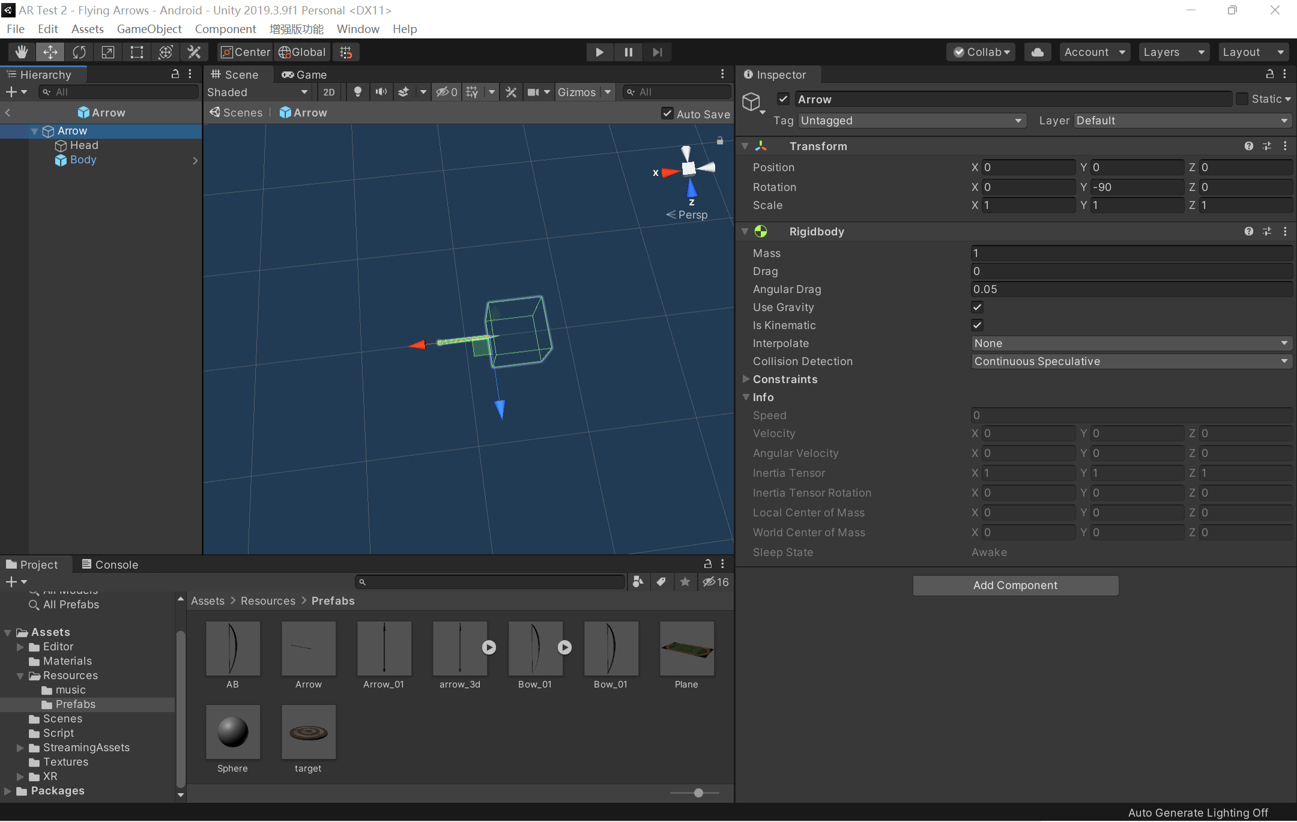The image size is (1297, 822).
Task: Toggle 2D view mode in Scene view
Action: pos(328,92)
